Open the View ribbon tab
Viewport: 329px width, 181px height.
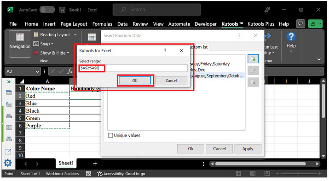tap(158, 24)
